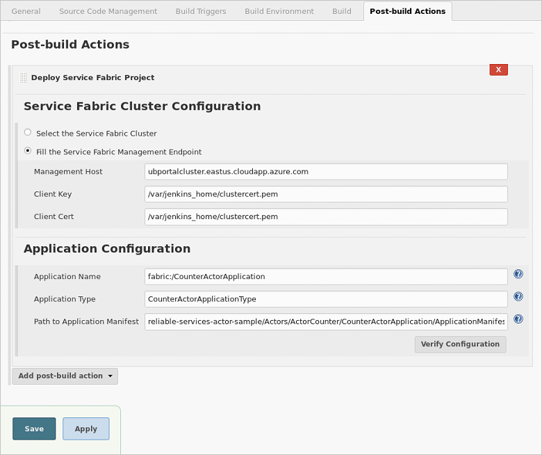Click the Path to Application Manifest label
This screenshot has width=542, height=455.
pyautogui.click(x=86, y=321)
